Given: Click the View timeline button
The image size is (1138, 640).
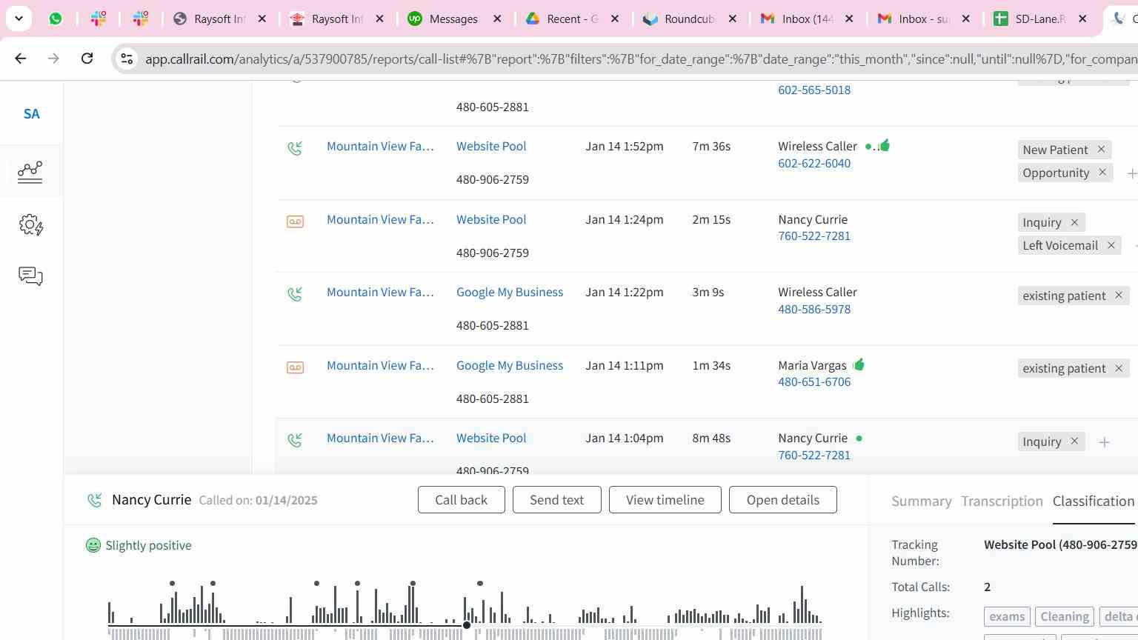Looking at the screenshot, I should click(665, 500).
